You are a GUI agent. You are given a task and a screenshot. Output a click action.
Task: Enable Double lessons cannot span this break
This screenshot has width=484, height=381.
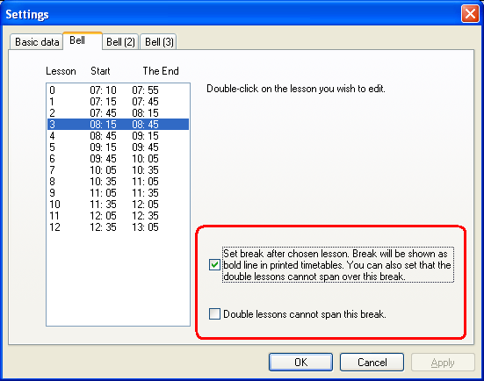[x=214, y=313]
